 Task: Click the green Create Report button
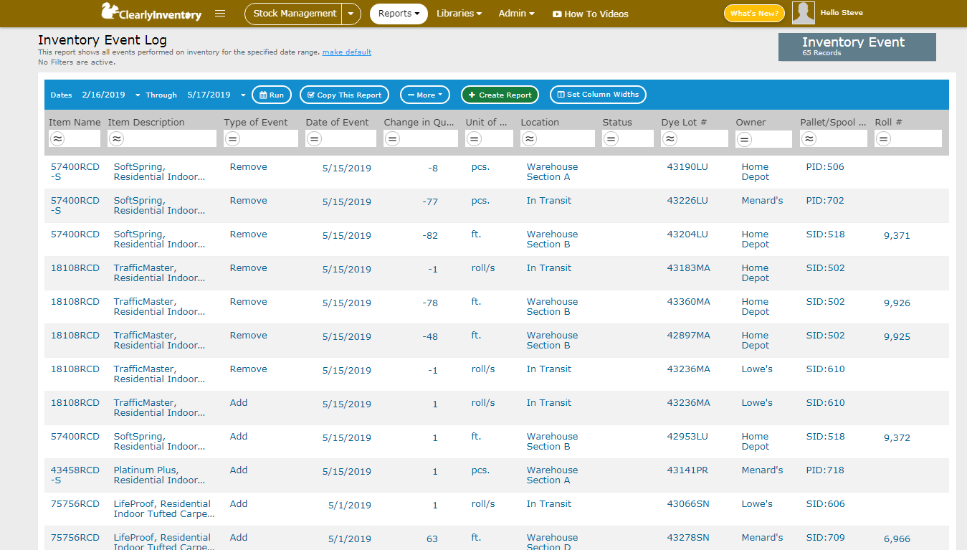[500, 95]
